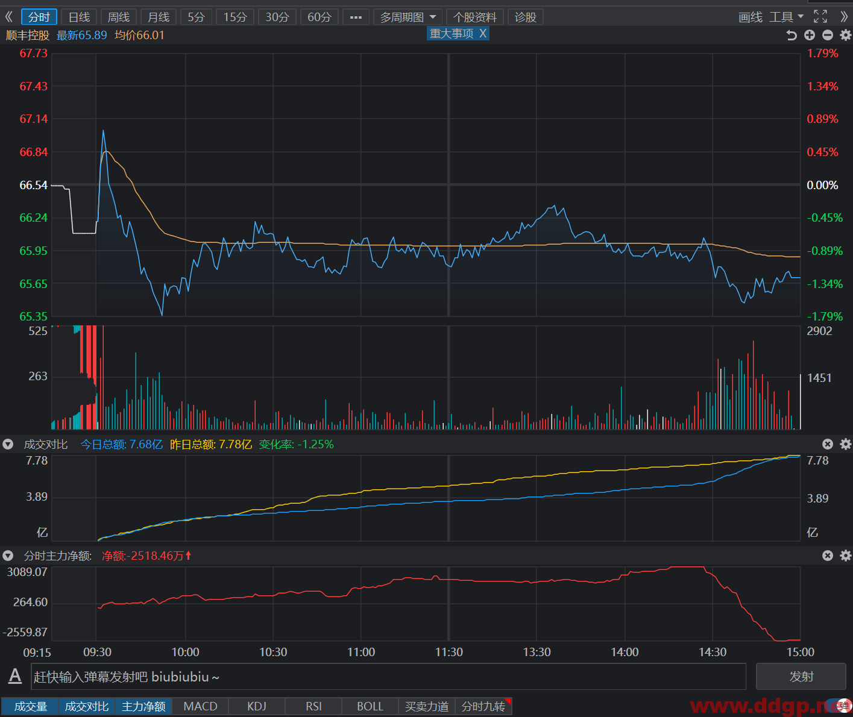Image resolution: width=853 pixels, height=717 pixels.
Task: Open 成交对比 panel settings gear
Action: click(x=846, y=444)
